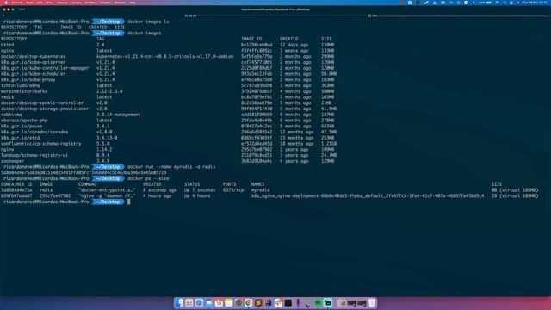Open the Scripts menu
The height and width of the screenshot is (310, 551).
(x=77, y=3)
